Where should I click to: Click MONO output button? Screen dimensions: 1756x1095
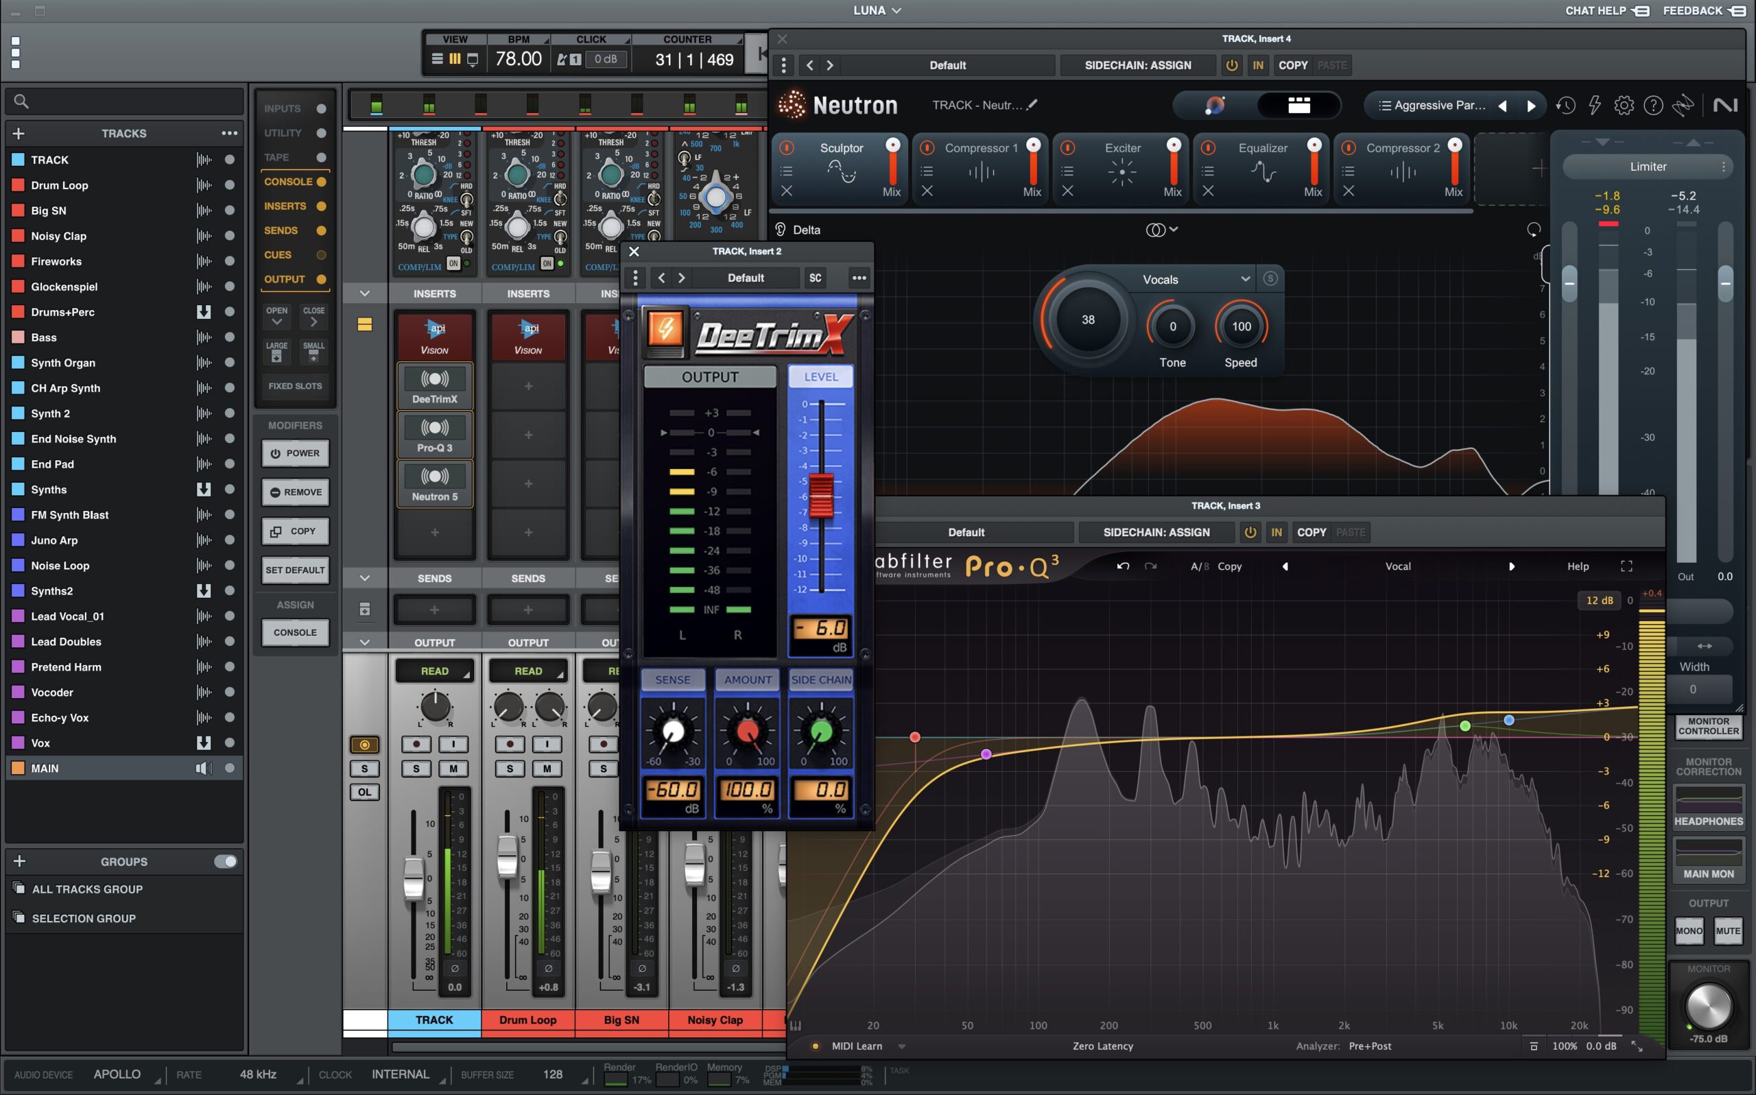click(x=1689, y=931)
